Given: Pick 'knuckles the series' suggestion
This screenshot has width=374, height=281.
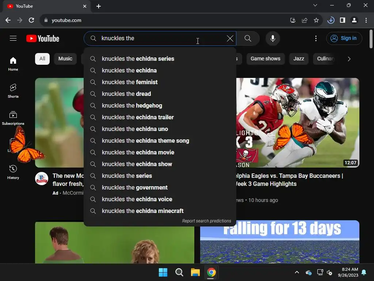Looking at the screenshot, I should [x=160, y=176].
